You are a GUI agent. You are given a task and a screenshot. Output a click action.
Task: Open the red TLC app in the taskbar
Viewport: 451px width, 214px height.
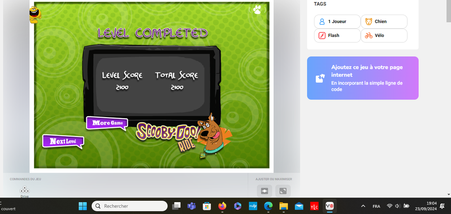tap(314, 206)
